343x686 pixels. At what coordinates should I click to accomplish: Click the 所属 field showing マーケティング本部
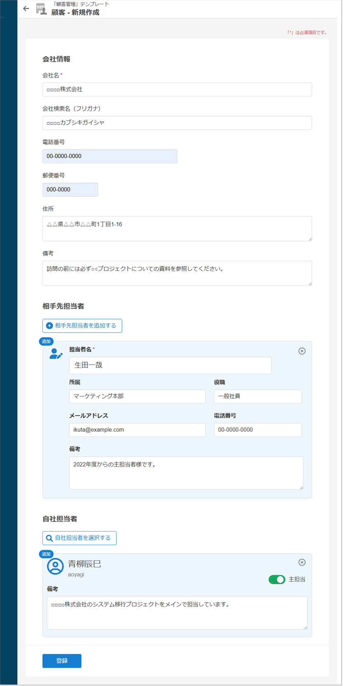coord(137,396)
